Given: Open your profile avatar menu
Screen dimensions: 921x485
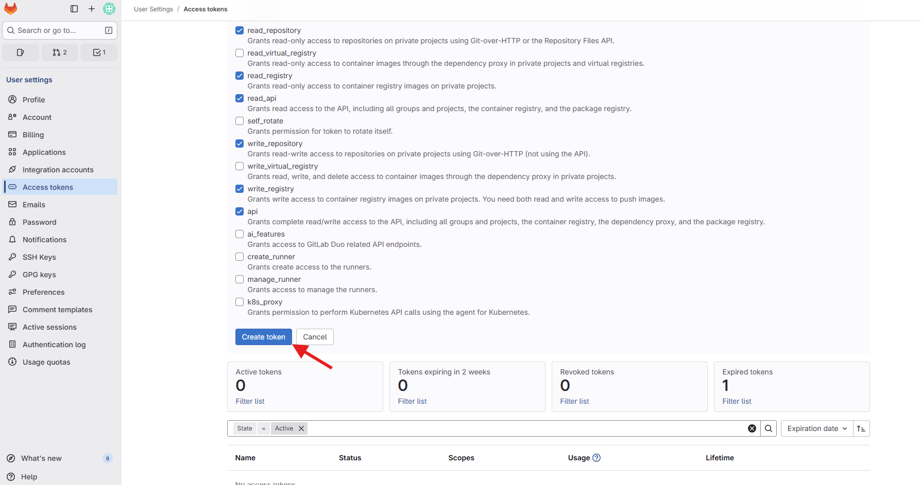Looking at the screenshot, I should coord(109,9).
